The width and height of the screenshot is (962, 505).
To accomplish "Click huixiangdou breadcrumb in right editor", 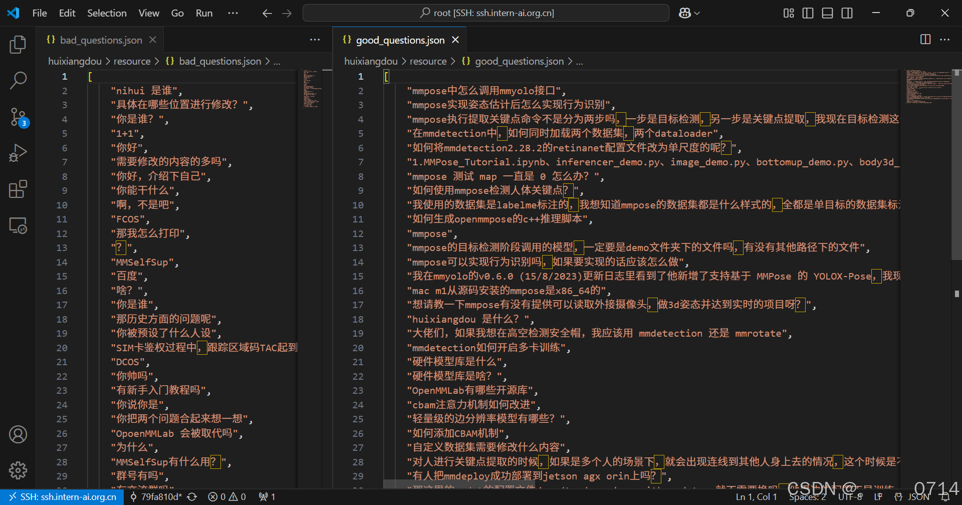I will click(x=371, y=61).
